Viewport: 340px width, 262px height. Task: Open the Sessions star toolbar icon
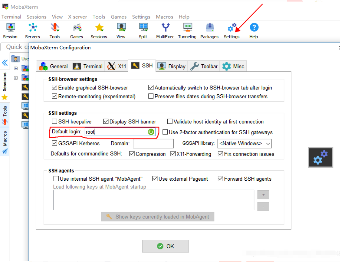tap(99, 31)
